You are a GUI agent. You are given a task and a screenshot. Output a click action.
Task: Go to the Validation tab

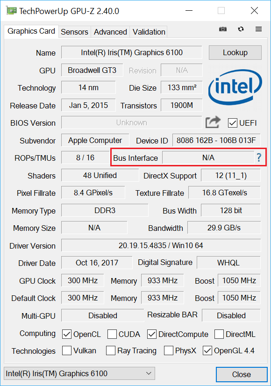[149, 32]
